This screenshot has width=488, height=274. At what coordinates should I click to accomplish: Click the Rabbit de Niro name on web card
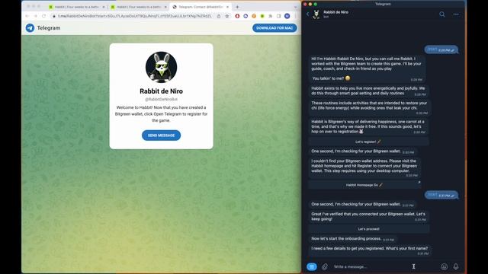[161, 91]
